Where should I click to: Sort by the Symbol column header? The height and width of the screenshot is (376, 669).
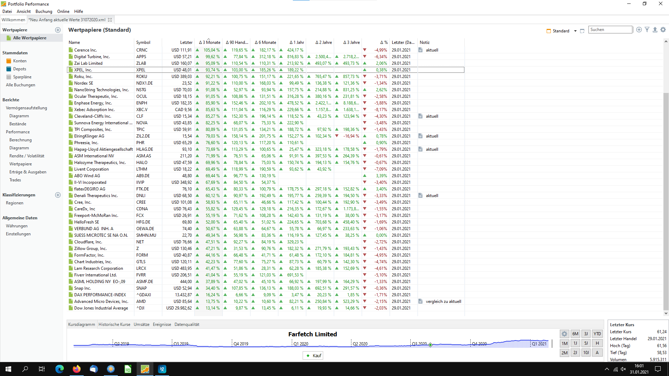[x=148, y=42]
